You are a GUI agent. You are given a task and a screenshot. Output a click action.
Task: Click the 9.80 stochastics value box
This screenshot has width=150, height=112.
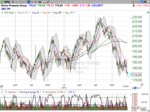[143, 109]
